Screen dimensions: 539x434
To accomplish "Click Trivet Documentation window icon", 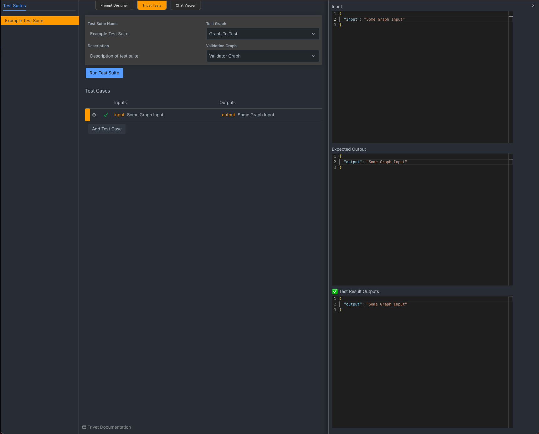I will tap(84, 427).
